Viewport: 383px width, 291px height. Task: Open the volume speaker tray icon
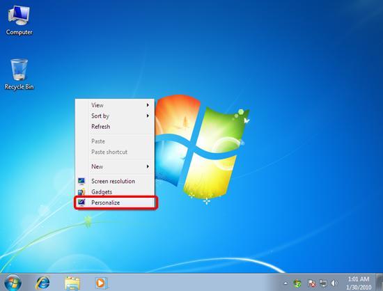(334, 283)
